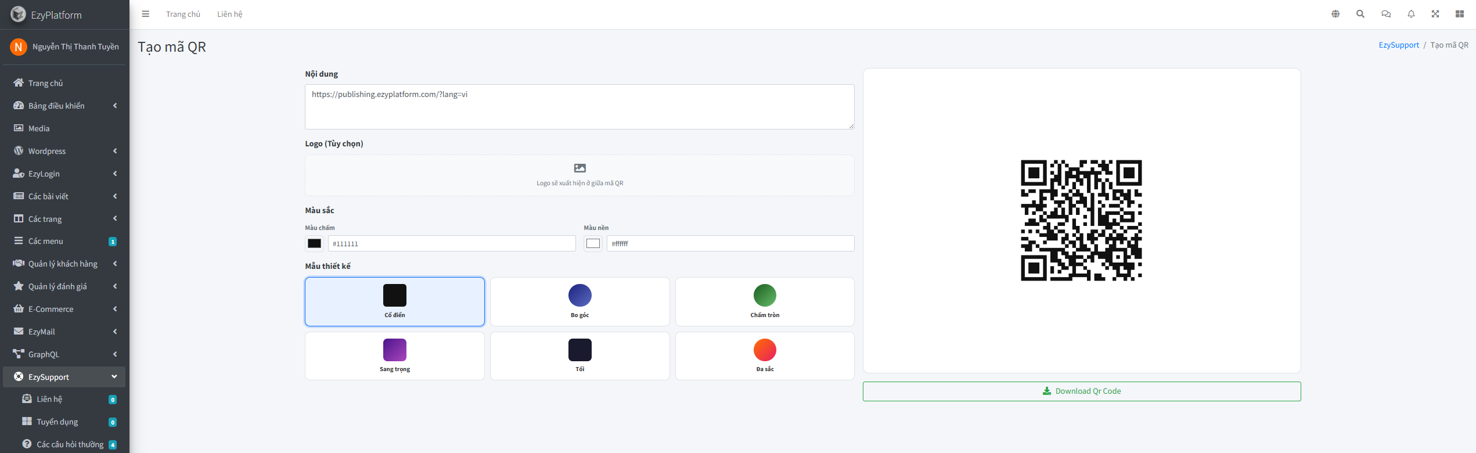Click the Nội dung URL text area

(x=579, y=107)
